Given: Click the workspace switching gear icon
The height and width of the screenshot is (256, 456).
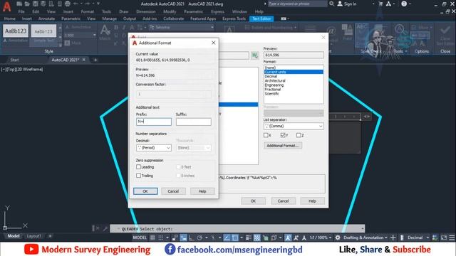Looking at the screenshot, I should 337,238.
